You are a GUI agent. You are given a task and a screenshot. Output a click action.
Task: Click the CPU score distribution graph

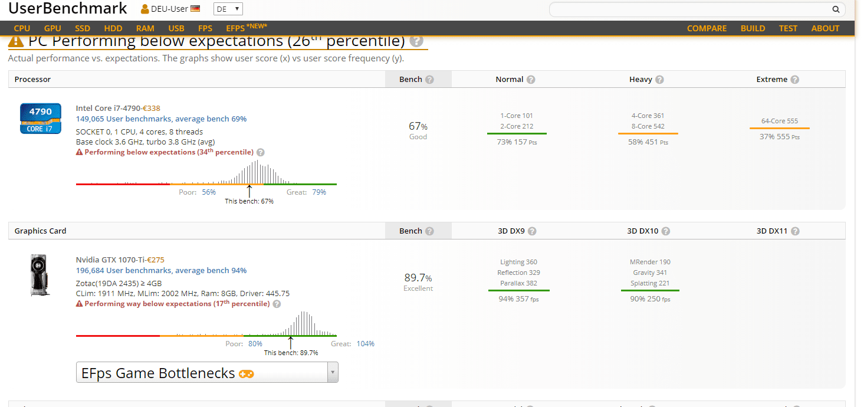tap(206, 173)
